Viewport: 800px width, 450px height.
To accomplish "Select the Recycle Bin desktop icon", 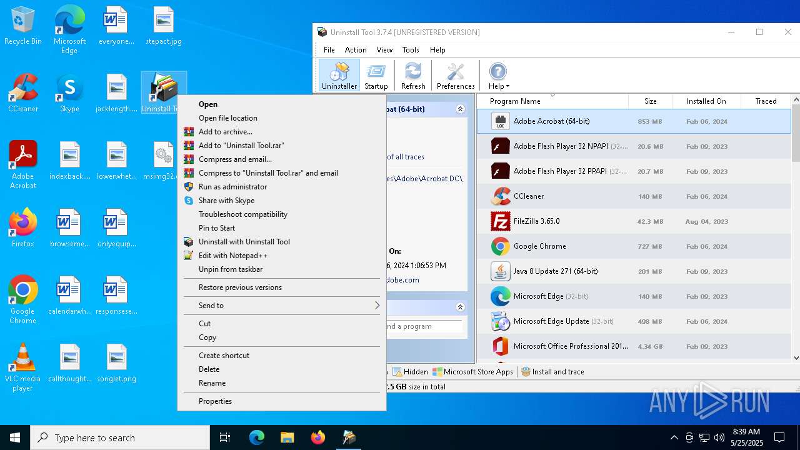I will pyautogui.click(x=23, y=26).
